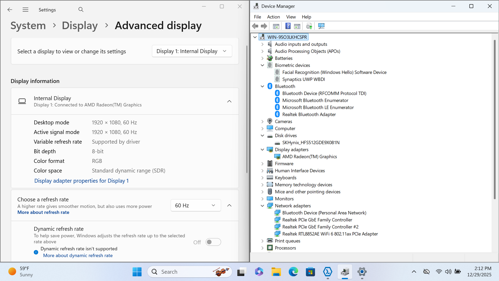Click Show/Hide Action Pane toolbar icon
This screenshot has height=281, width=499.
coord(297,26)
